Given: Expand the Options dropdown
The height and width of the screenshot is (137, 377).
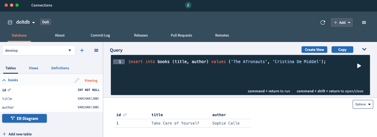Looking at the screenshot, I should tap(363, 104).
